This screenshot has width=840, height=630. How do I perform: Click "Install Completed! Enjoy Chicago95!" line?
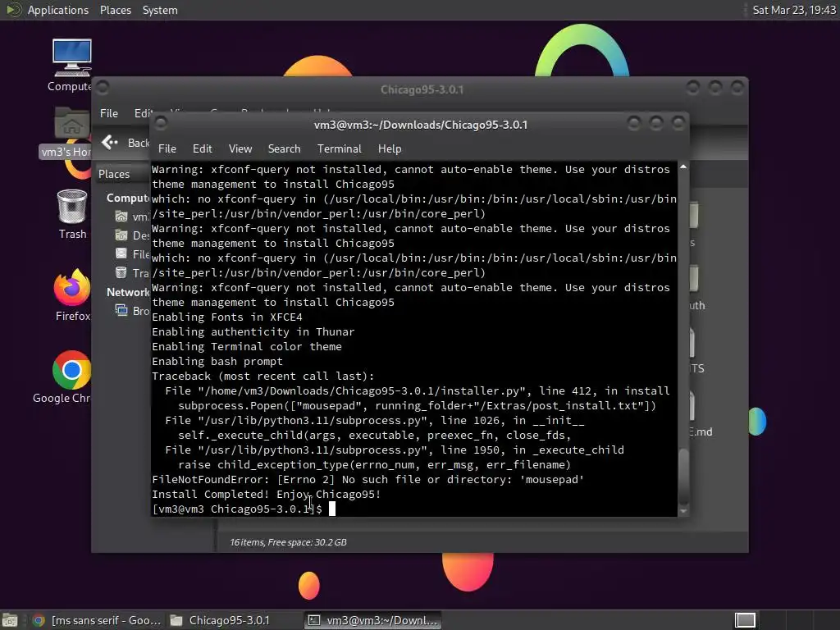pyautogui.click(x=267, y=494)
